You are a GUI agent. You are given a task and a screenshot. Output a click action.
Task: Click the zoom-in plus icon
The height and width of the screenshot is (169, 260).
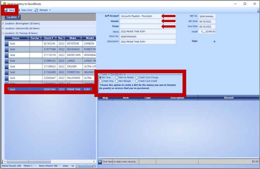pos(94,166)
